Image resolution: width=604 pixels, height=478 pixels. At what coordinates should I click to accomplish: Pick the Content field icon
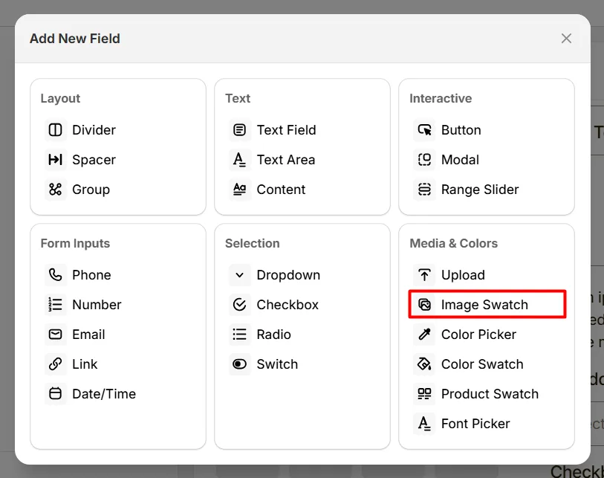tap(240, 190)
